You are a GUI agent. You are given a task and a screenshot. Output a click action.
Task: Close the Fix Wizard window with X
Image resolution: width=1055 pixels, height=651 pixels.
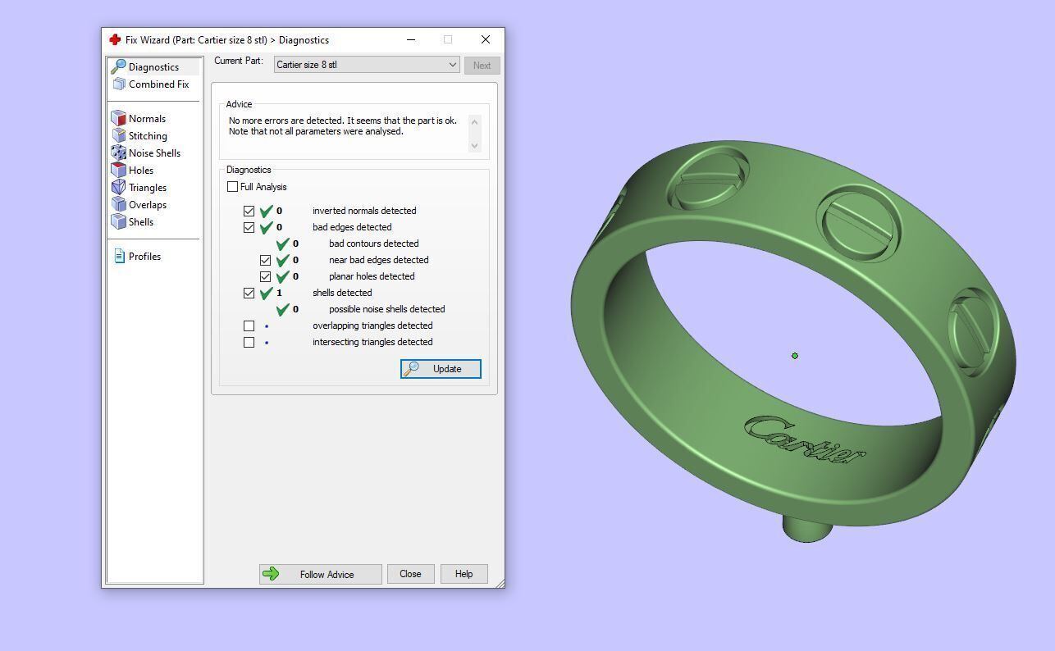[x=486, y=39]
